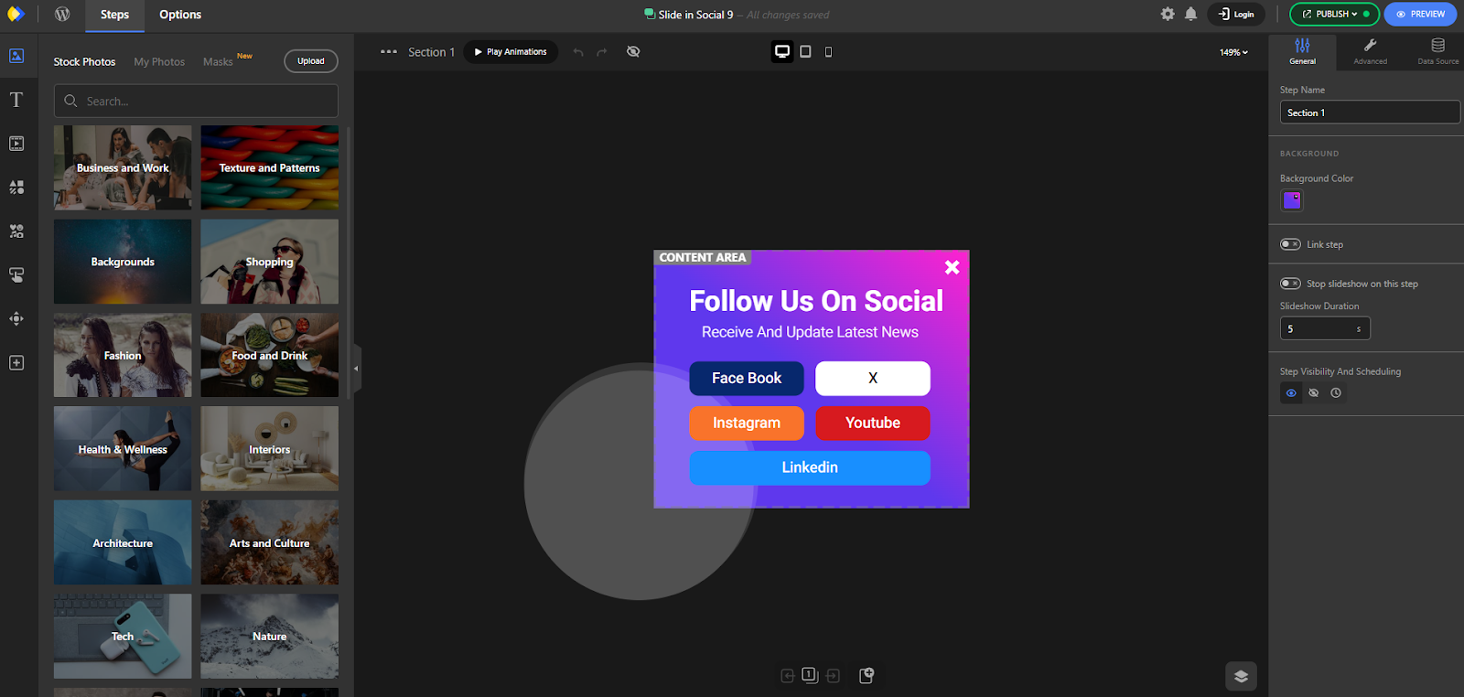Open the layers panel button
Screen dimensions: 1464x697
1241,676
